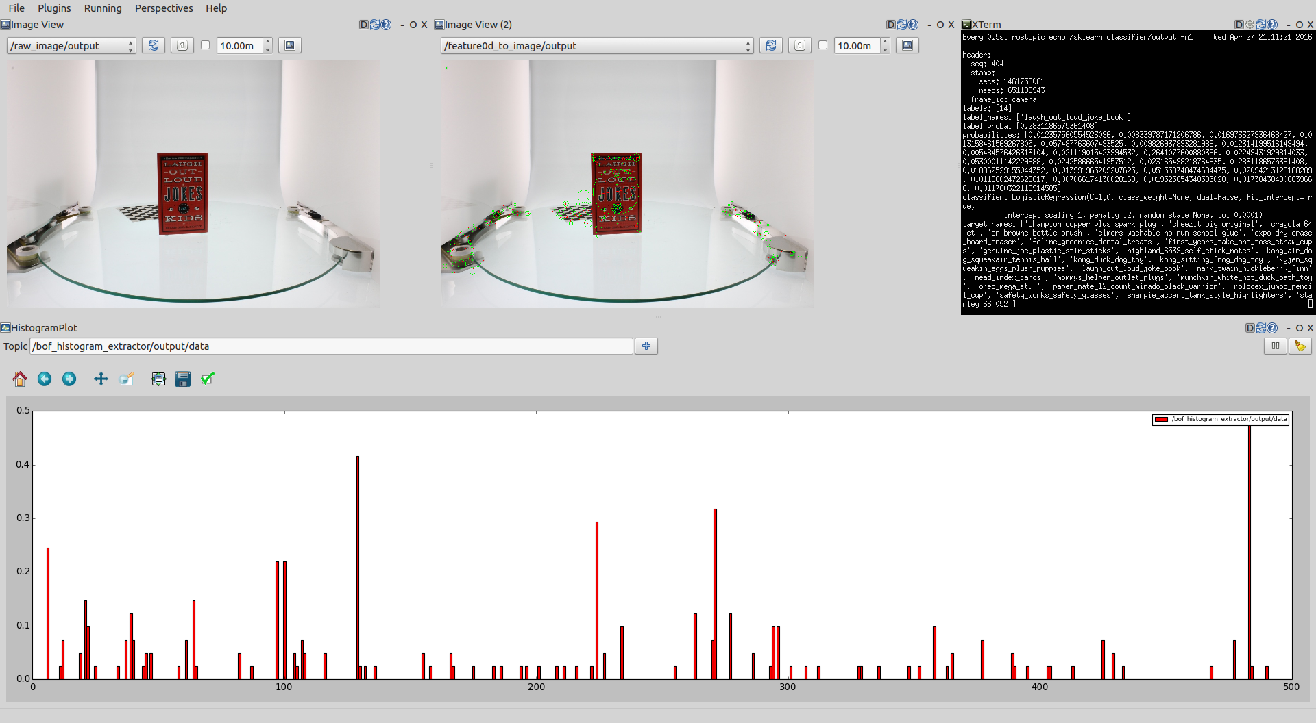Save the histogram figure
The image size is (1316, 723).
point(183,379)
